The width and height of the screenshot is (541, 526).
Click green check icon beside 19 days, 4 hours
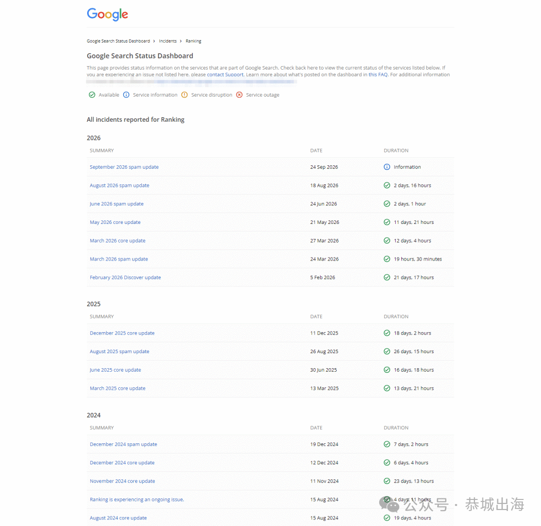coord(387,518)
